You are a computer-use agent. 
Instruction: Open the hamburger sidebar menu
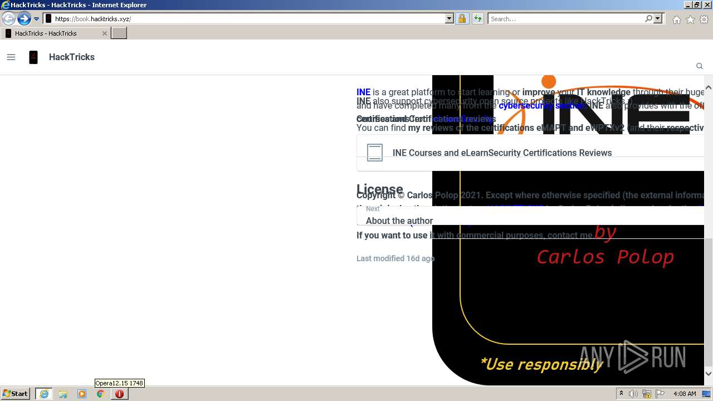point(11,57)
